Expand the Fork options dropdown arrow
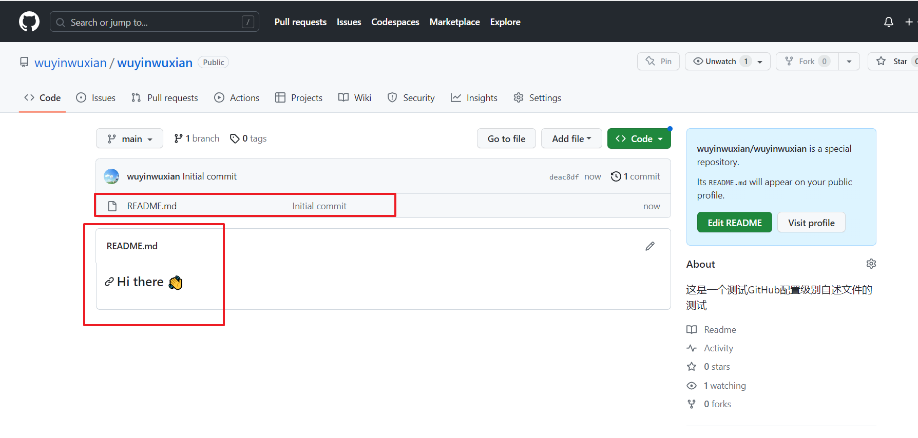 849,61
